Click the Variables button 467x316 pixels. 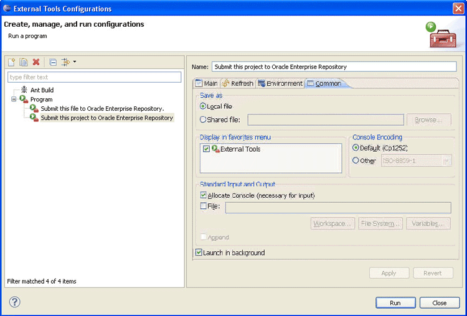(x=428, y=223)
